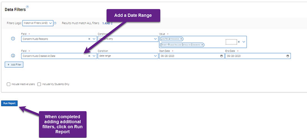Remove the Other - Please Include Details tag
This screenshot has height=138, width=307.
pyautogui.click(x=202, y=45)
